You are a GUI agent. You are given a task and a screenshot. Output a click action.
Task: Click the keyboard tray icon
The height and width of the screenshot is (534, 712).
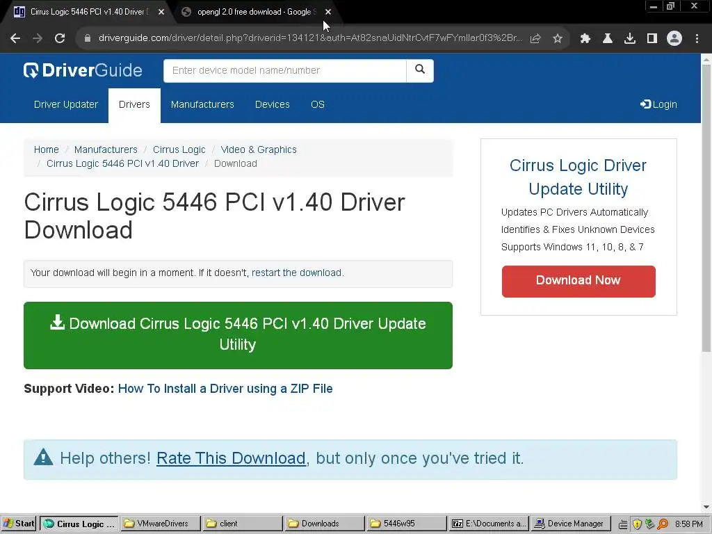coord(624,524)
